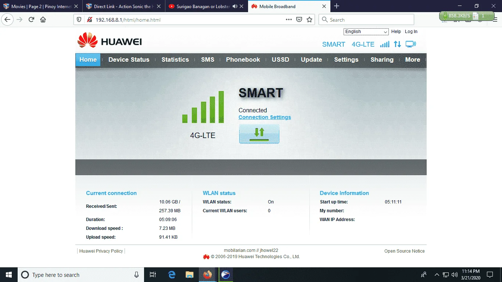Reload the current page
502x282 pixels.
pyautogui.click(x=31, y=20)
